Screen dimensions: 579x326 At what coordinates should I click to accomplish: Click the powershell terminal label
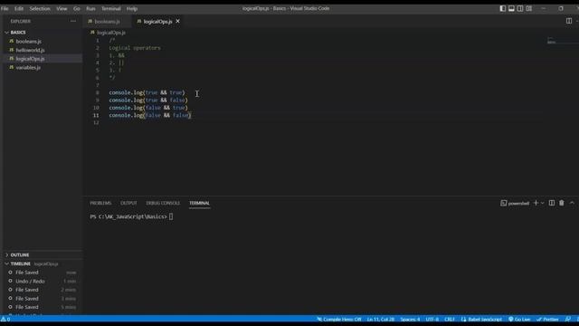pos(515,203)
